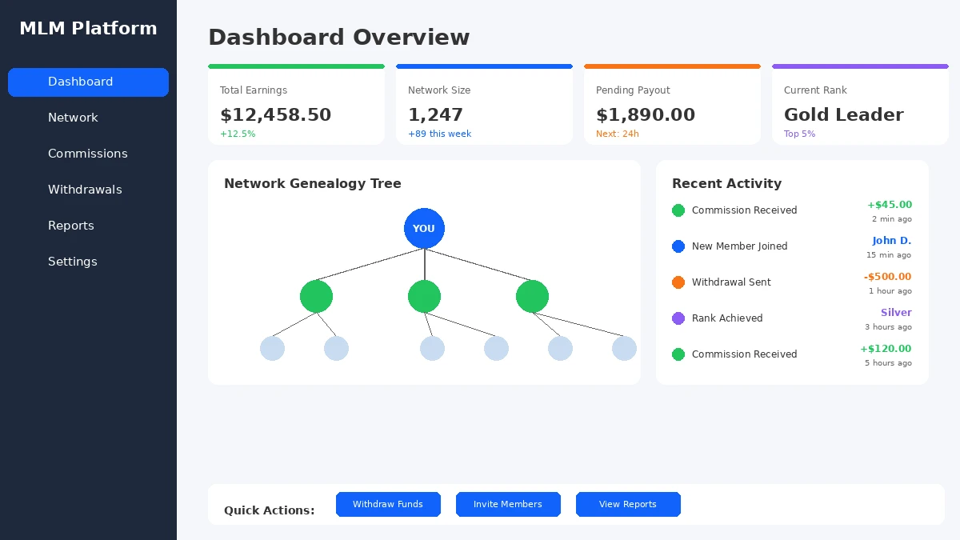This screenshot has height=540, width=960.
Task: Click the Withdraw Funds button
Action: pyautogui.click(x=388, y=504)
